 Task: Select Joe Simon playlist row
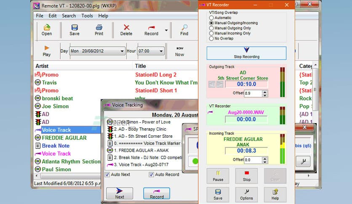point(67,106)
